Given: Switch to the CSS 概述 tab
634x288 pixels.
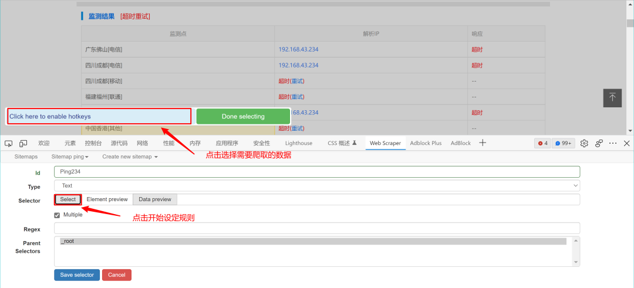Looking at the screenshot, I should tap(342, 143).
